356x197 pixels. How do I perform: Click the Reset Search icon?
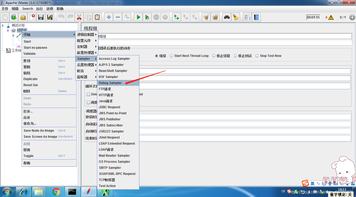pos(236,17)
